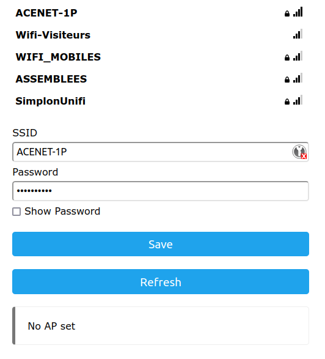Click the ASSEMBLEES signal strength icon
Image resolution: width=325 pixels, height=359 pixels.
coord(298,78)
